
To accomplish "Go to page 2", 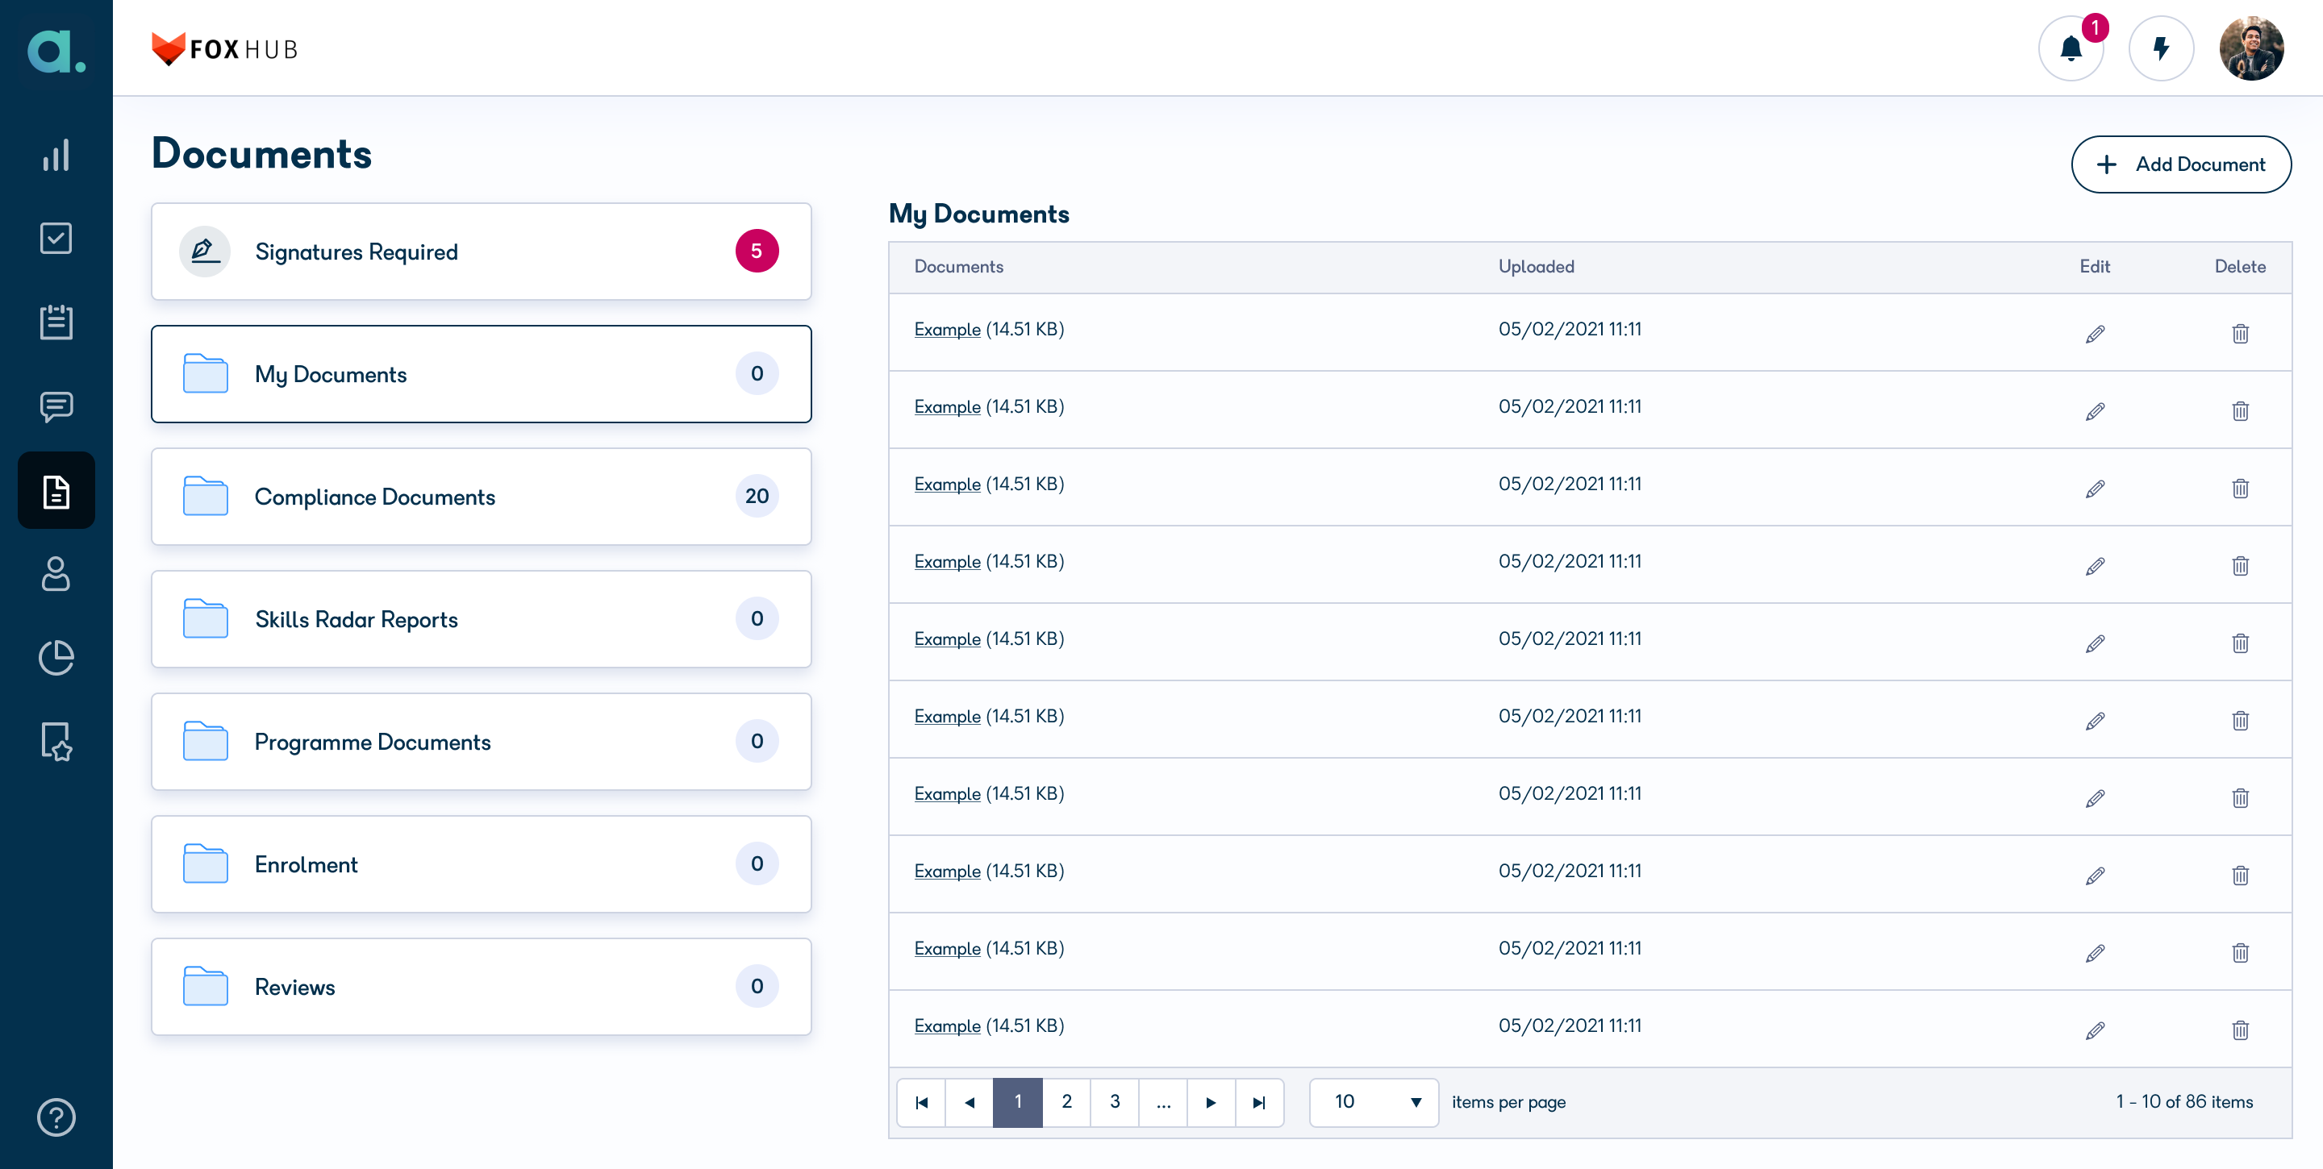I will [1067, 1102].
